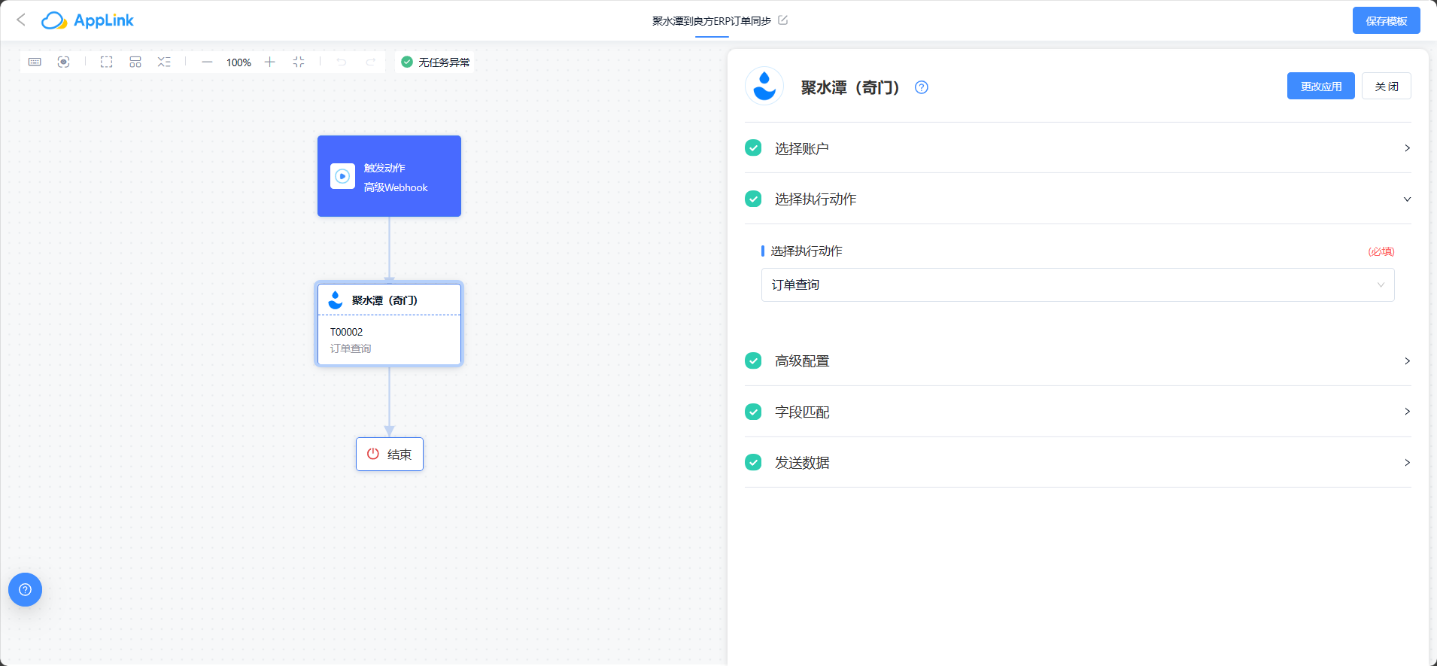The height and width of the screenshot is (666, 1437).
Task: Select the T00002 订单查询 node
Action: pos(389,324)
